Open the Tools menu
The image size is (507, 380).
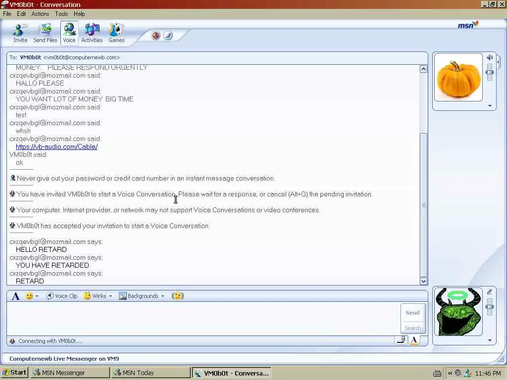[61, 14]
